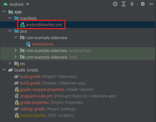Click the Project build.gradle elephant icon
This screenshot has width=156, height=122.
pos(17,77)
